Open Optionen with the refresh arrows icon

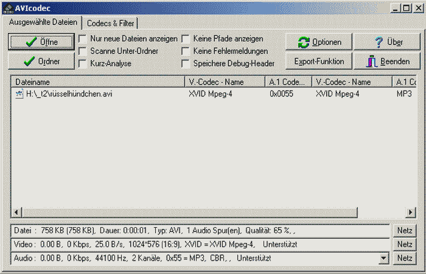pos(318,42)
